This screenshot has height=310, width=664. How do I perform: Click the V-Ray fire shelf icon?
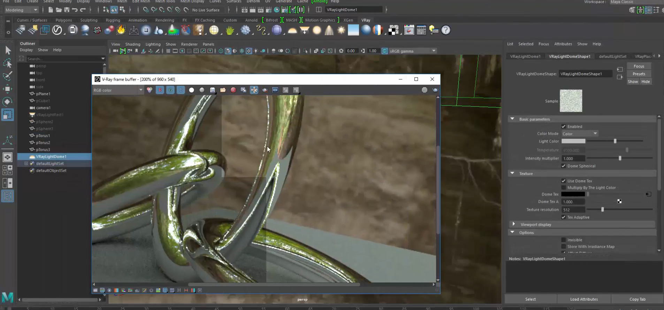(x=121, y=30)
